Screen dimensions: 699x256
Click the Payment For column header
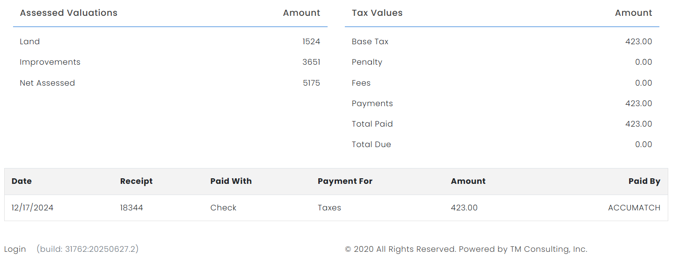[x=345, y=181]
